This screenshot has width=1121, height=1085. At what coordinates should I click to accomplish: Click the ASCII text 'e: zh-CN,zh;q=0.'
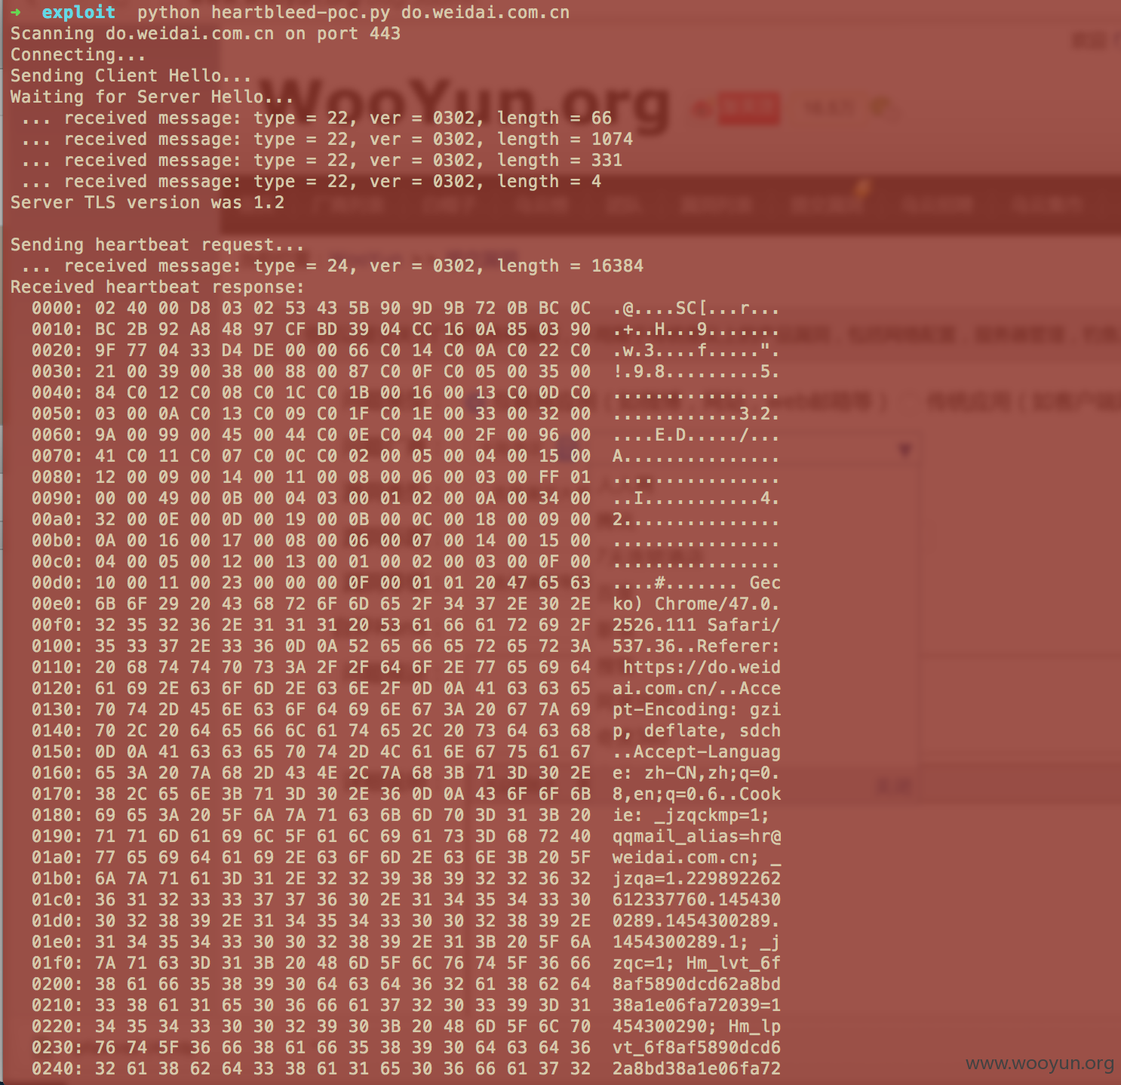click(696, 773)
